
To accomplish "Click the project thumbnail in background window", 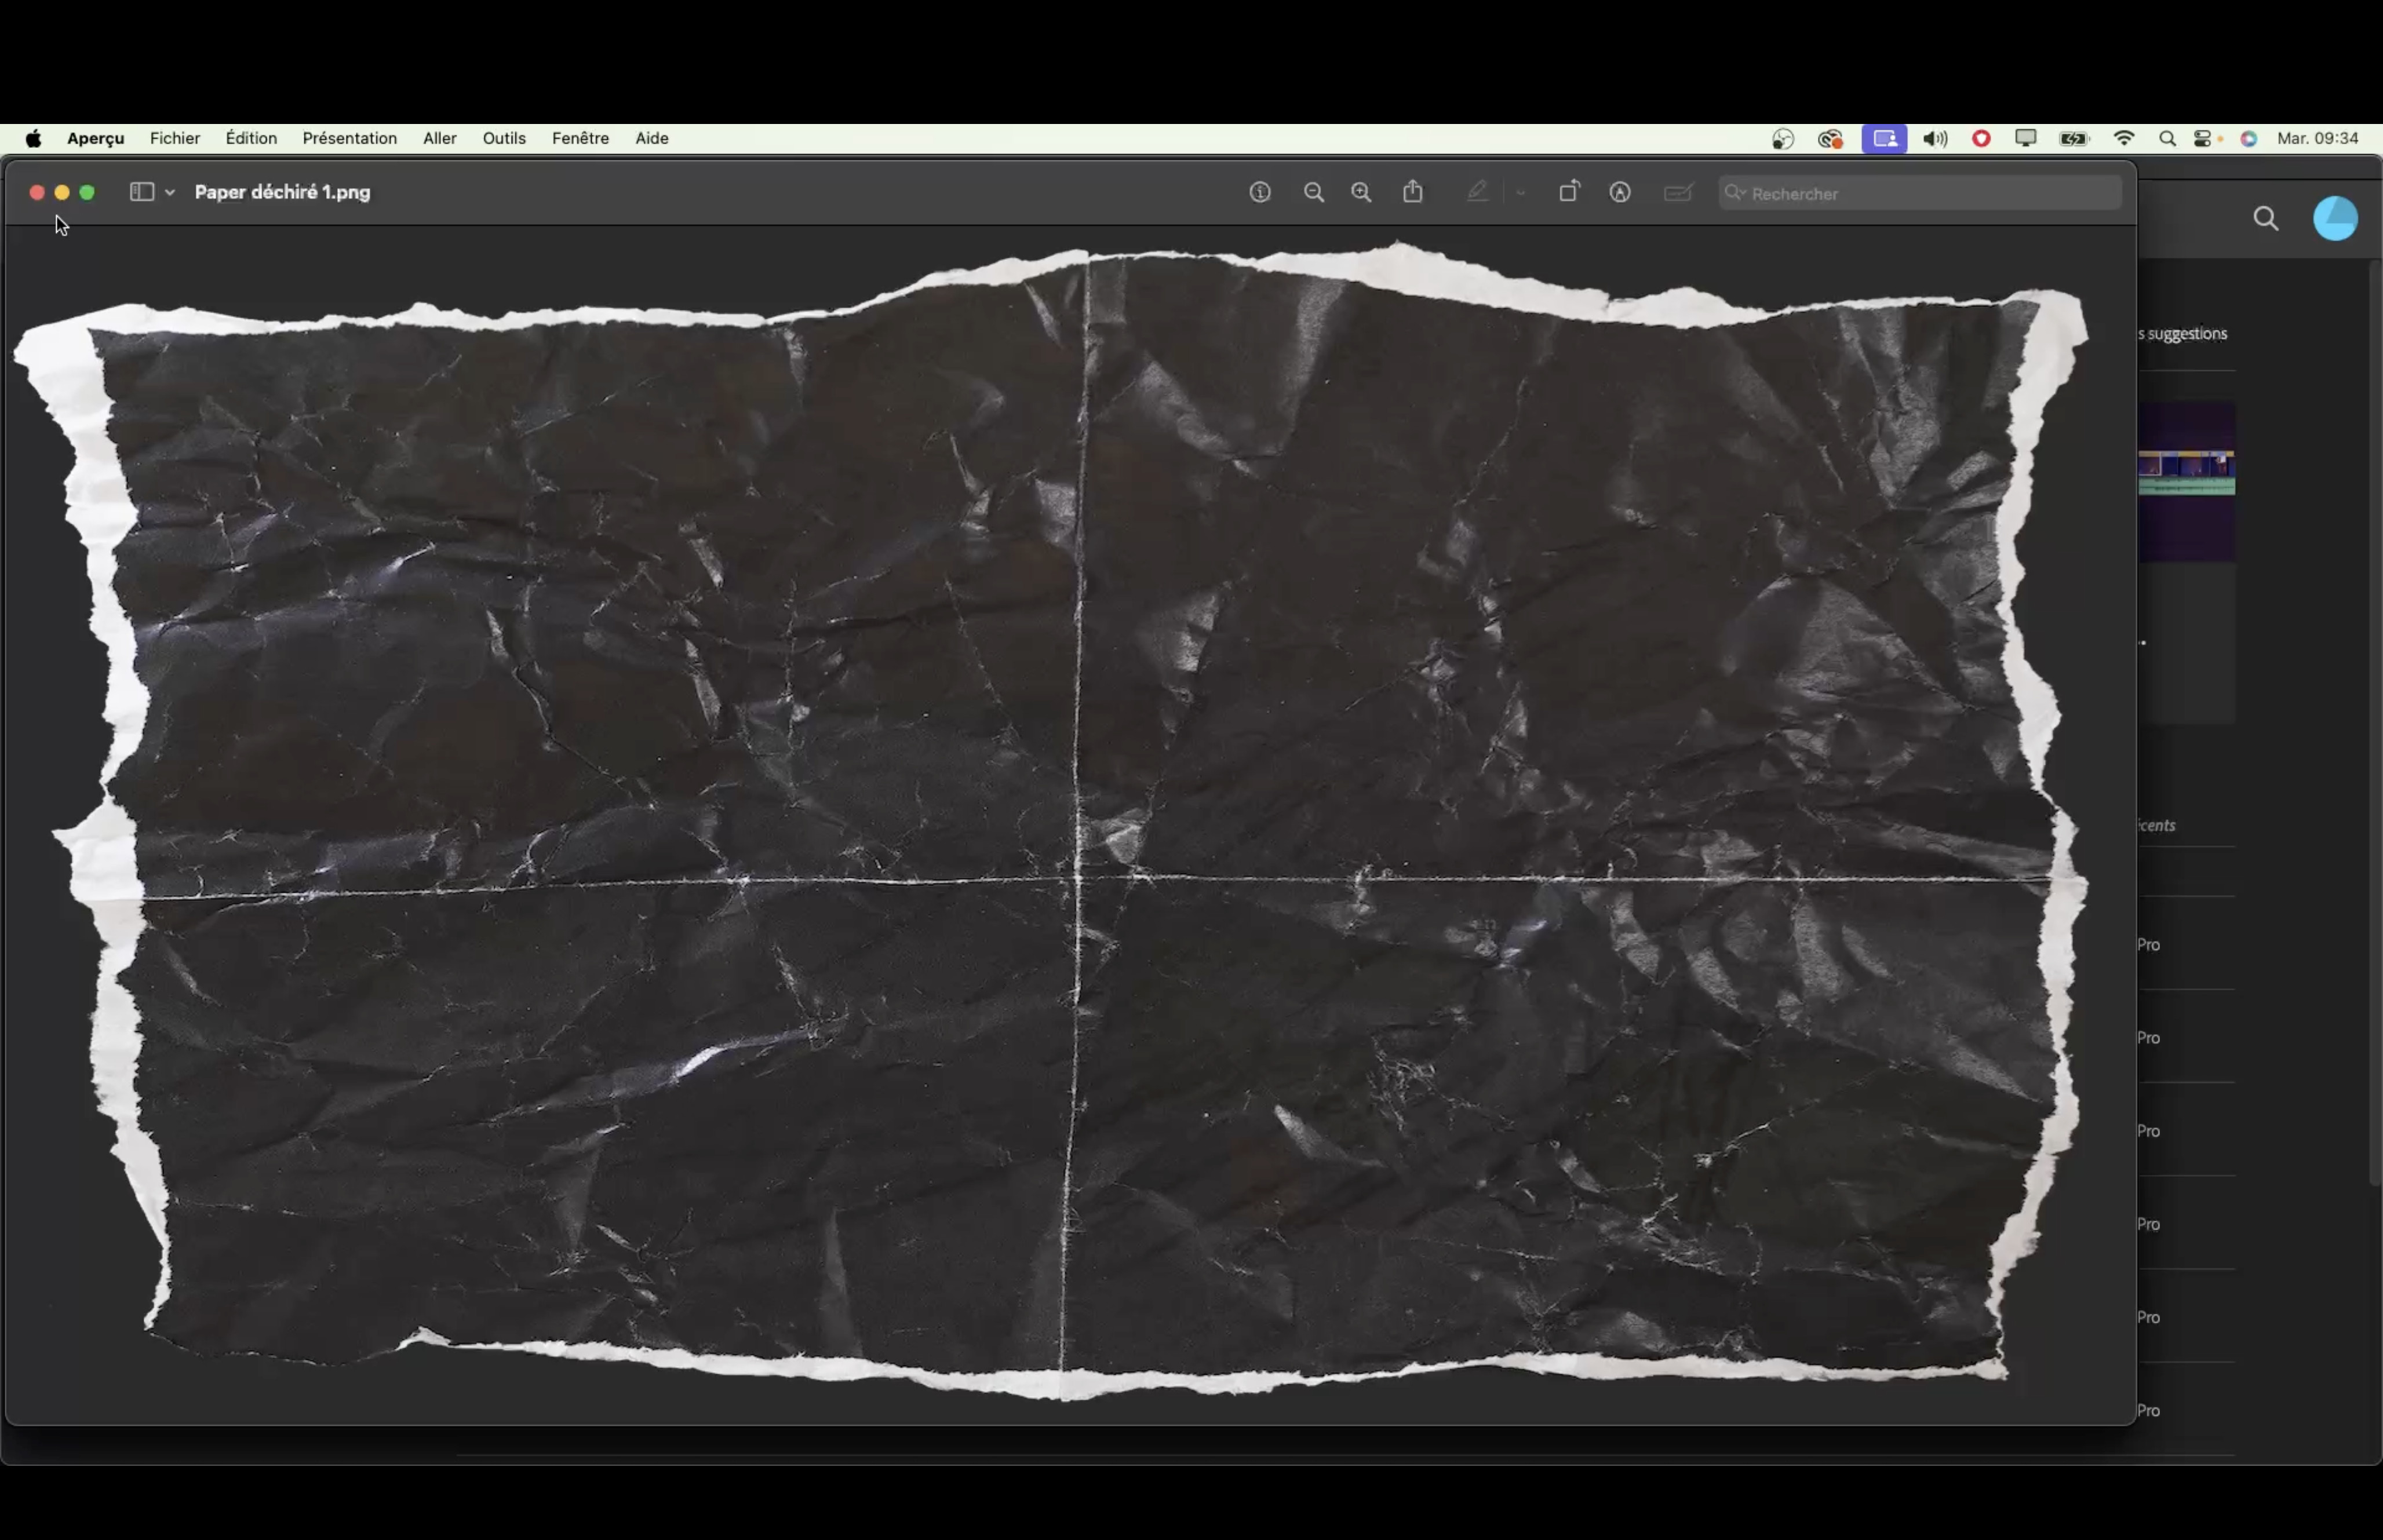I will (x=2186, y=480).
